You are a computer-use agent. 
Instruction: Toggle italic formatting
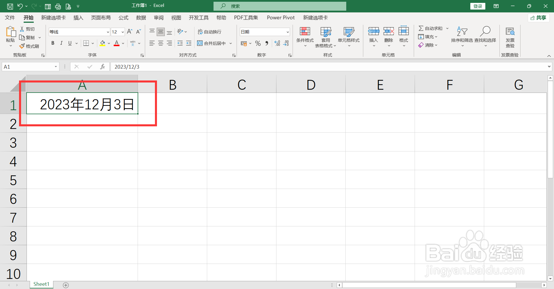[x=61, y=43]
